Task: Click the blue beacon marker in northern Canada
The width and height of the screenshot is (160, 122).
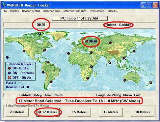Action: [40, 34]
